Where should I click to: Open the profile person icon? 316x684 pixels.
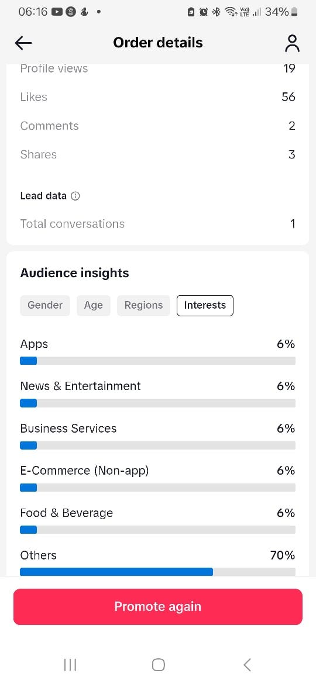[292, 43]
